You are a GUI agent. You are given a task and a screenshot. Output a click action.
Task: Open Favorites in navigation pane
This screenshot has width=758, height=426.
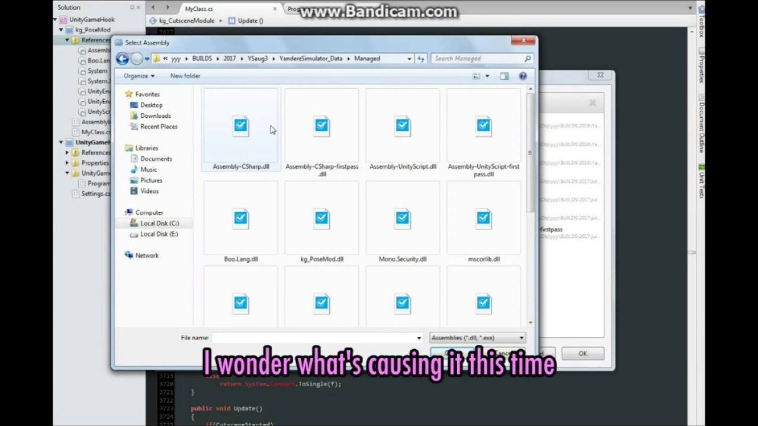[x=147, y=94]
